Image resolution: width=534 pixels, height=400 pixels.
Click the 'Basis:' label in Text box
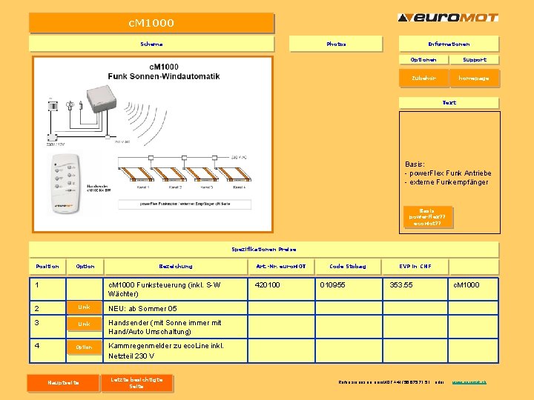[415, 164]
